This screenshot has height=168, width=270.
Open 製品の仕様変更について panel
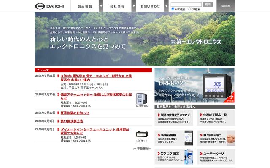click(x=174, y=118)
